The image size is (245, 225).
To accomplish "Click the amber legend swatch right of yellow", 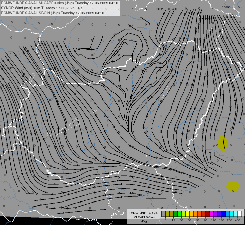I will click(191, 214).
